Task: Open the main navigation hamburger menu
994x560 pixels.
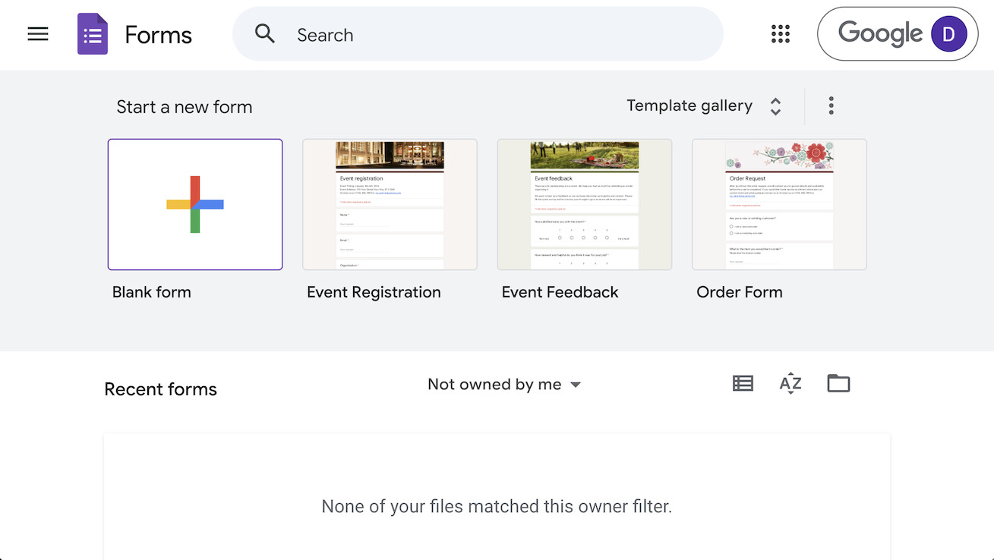Action: (x=37, y=33)
